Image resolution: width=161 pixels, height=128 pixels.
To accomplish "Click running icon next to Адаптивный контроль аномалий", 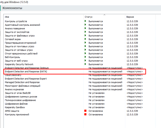I will point(85,25).
